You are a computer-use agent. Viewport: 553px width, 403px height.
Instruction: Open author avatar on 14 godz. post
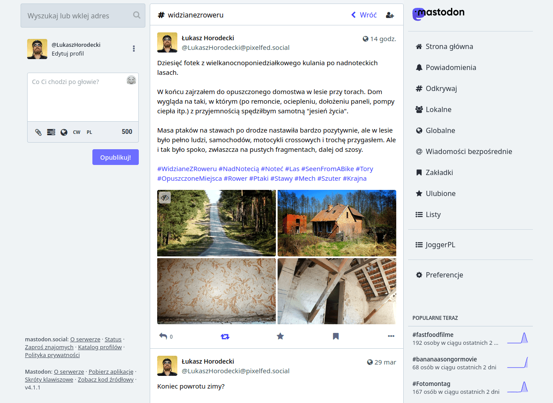167,42
